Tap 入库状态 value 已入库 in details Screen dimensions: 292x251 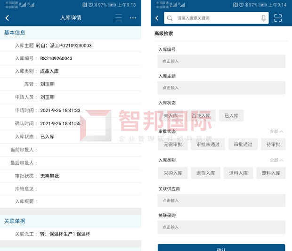(x=47, y=137)
